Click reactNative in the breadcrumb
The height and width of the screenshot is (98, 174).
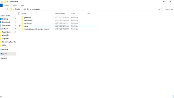tap(36, 9)
